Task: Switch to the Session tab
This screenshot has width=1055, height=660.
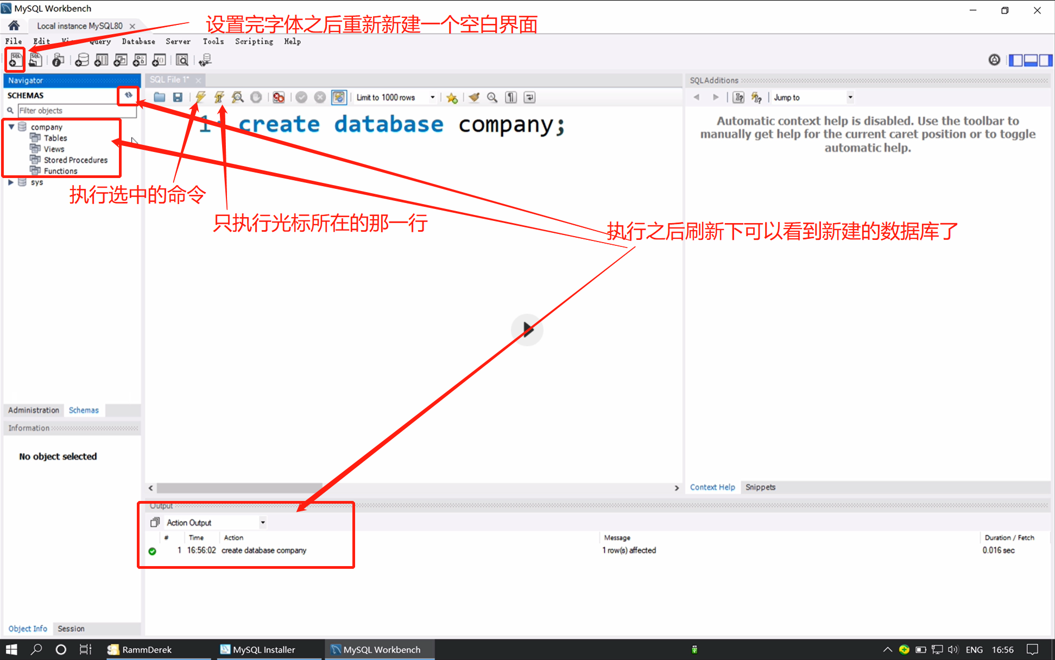Action: [x=71, y=629]
